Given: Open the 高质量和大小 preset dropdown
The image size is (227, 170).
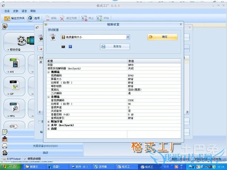Looking at the screenshot, I should point(128,37).
